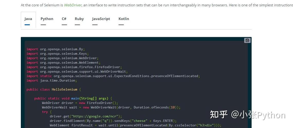Open the C# code example tab
The image size is (293, 128).
click(64, 19)
